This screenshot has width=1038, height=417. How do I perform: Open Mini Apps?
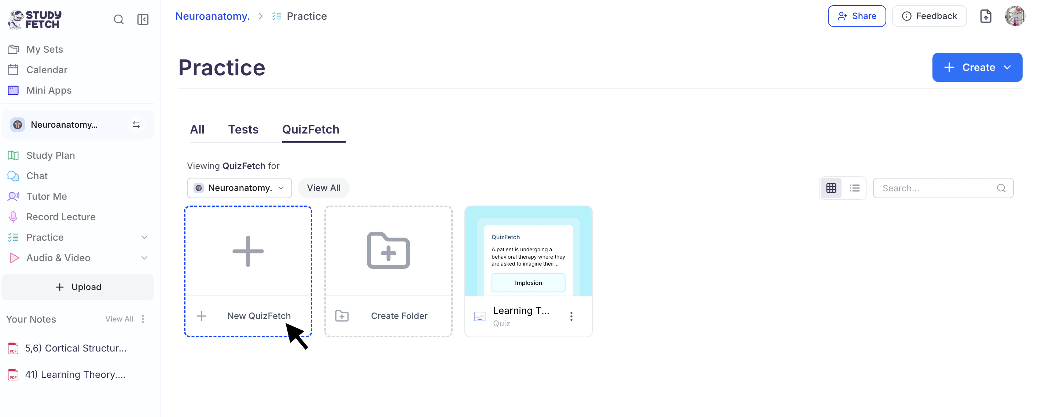point(49,90)
